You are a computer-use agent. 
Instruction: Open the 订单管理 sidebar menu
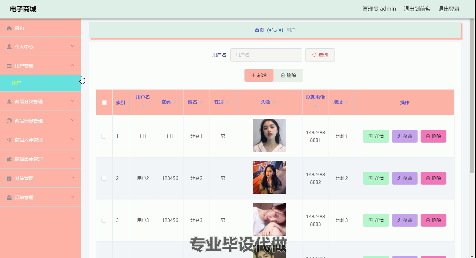[41, 197]
